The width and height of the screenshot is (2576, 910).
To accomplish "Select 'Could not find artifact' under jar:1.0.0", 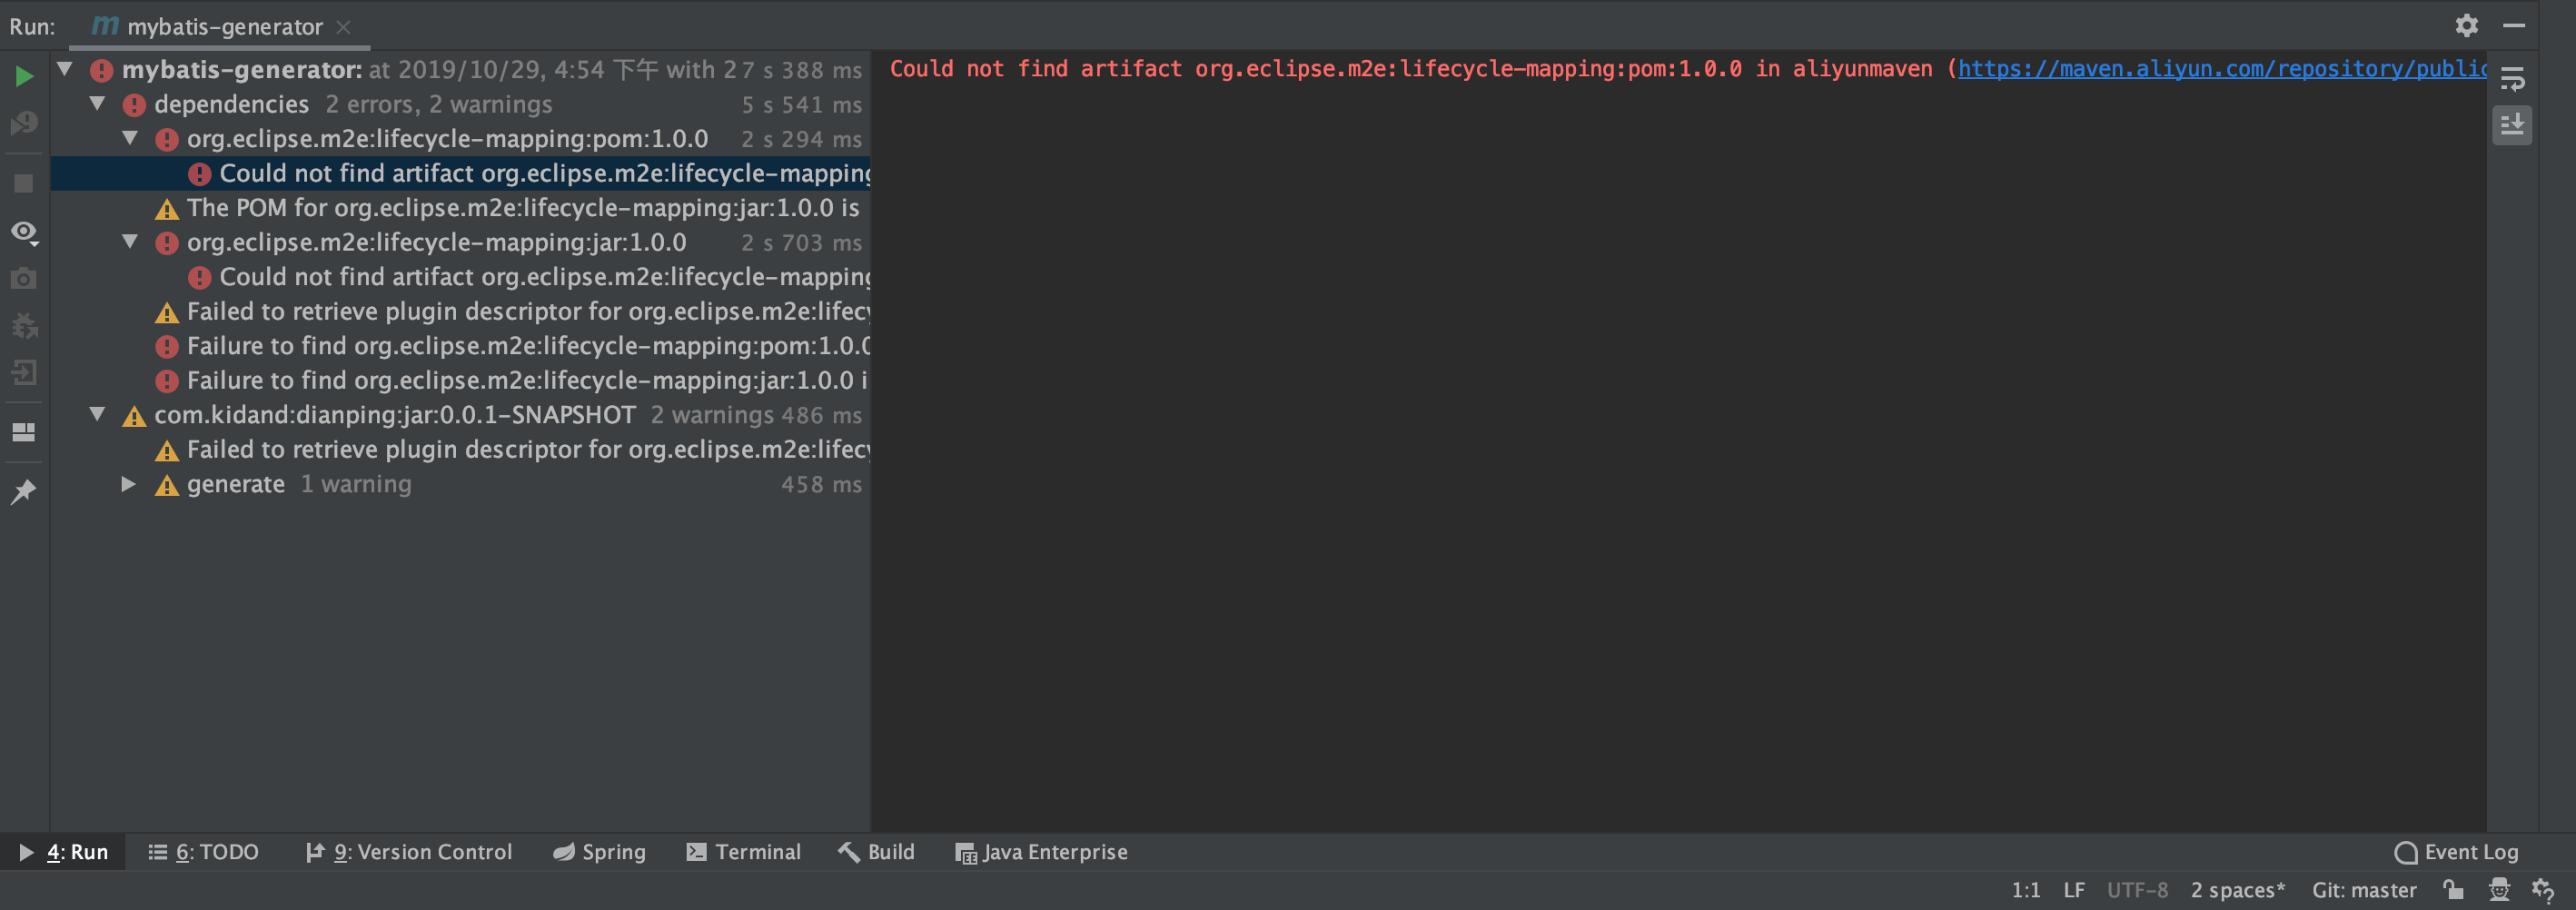I will click(x=461, y=276).
